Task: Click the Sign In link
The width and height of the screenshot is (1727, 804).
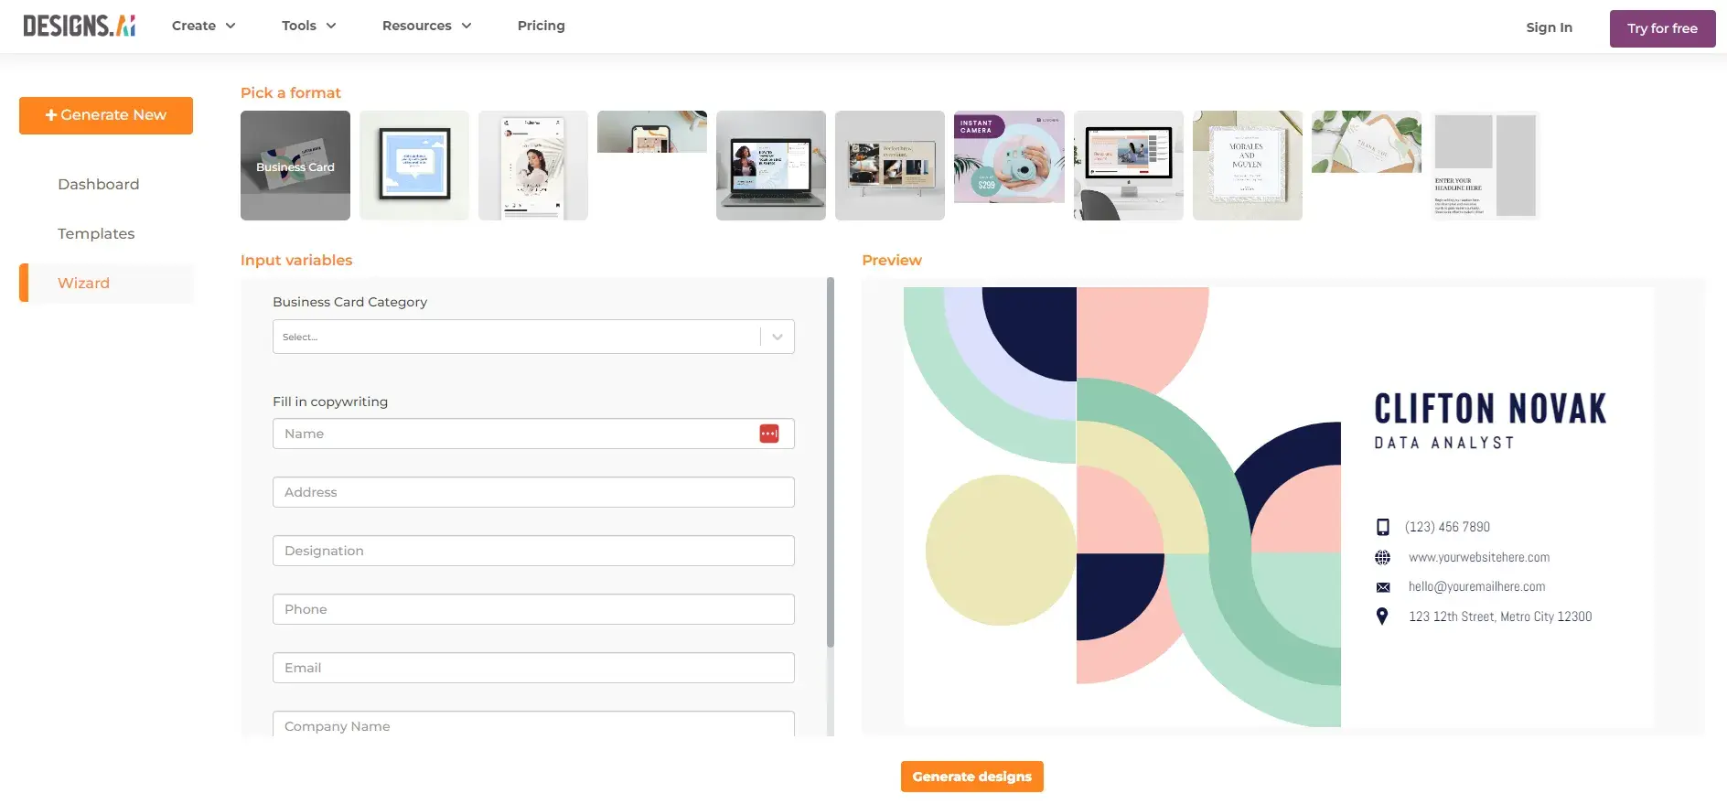Action: point(1549,27)
